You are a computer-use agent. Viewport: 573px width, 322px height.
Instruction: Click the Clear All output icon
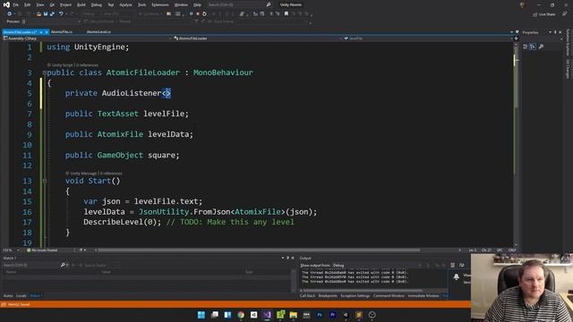[x=453, y=266]
